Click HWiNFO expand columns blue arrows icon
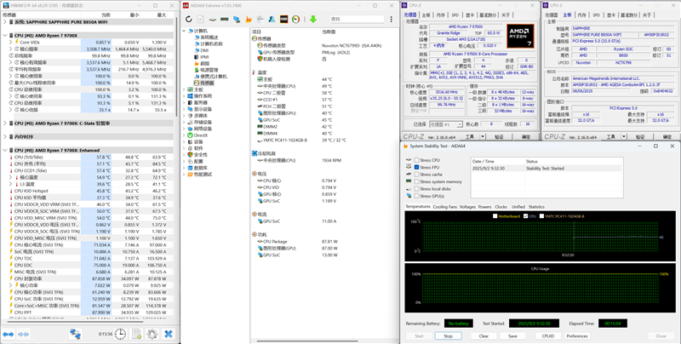681x344 pixels. tap(9, 334)
